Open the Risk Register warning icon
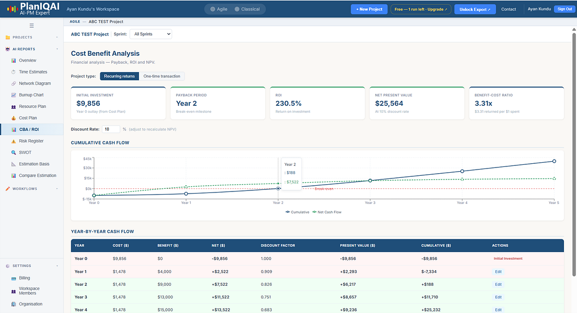The image size is (577, 313). click(14, 141)
